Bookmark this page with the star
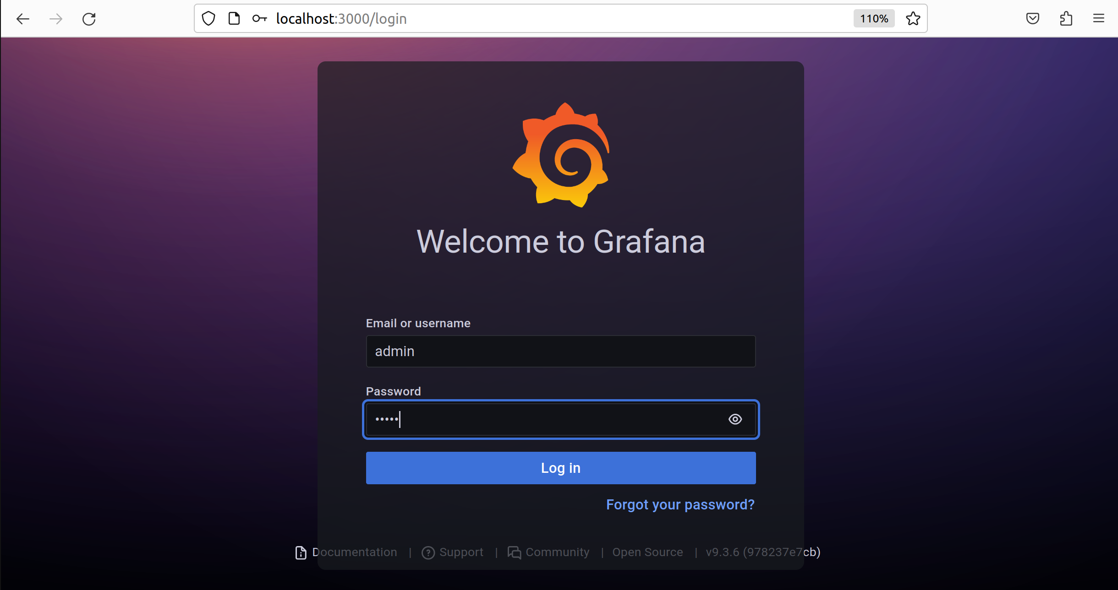 [x=913, y=18]
